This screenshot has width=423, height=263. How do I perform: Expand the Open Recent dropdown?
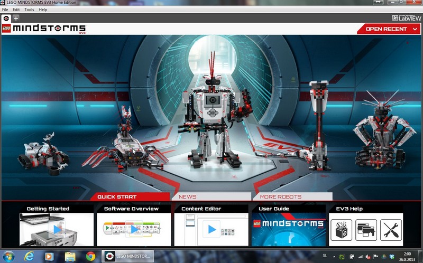389,29
